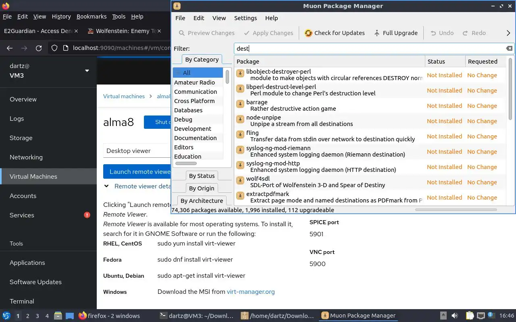
Task: Close the Wolfenstein: Enemy Territory tab
Action: (x=159, y=31)
